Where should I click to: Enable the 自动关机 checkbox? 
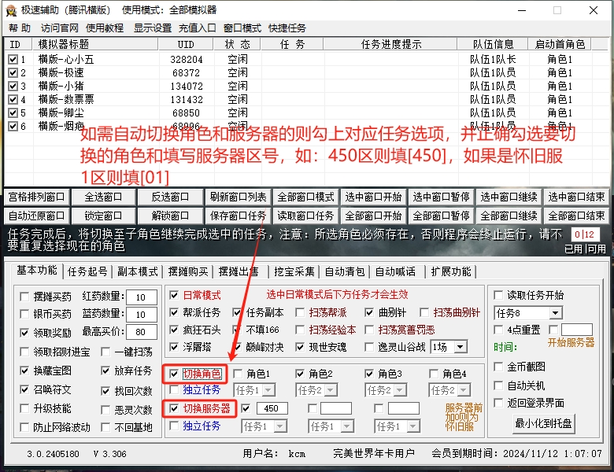pyautogui.click(x=498, y=385)
